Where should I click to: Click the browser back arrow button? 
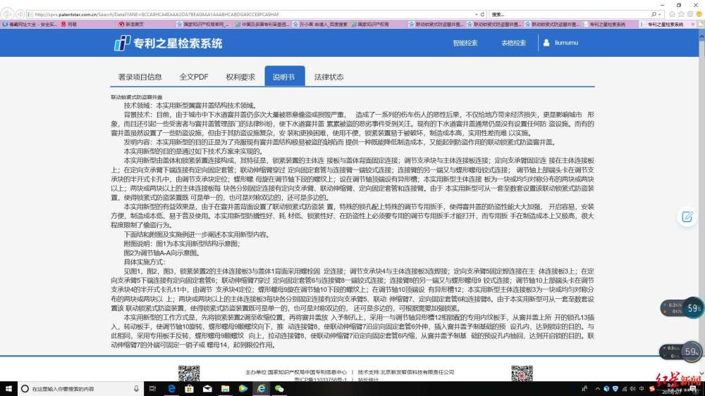coord(8,14)
